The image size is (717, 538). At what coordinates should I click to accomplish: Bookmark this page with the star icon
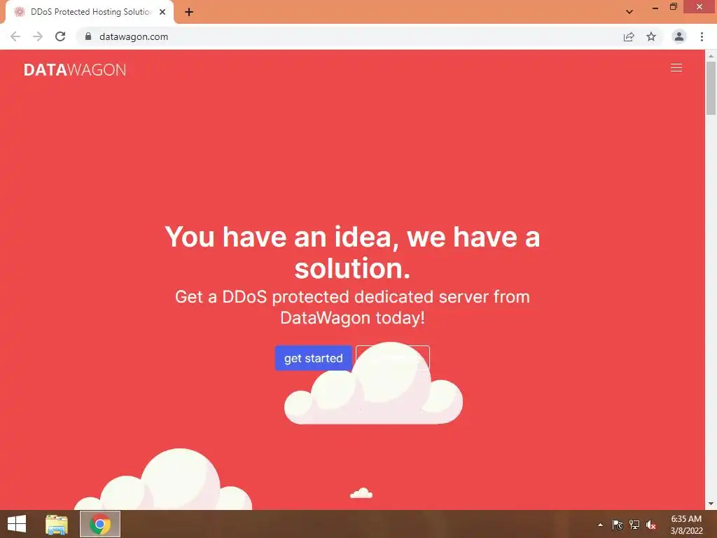(x=651, y=36)
